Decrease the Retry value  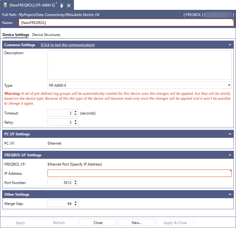click(x=75, y=124)
